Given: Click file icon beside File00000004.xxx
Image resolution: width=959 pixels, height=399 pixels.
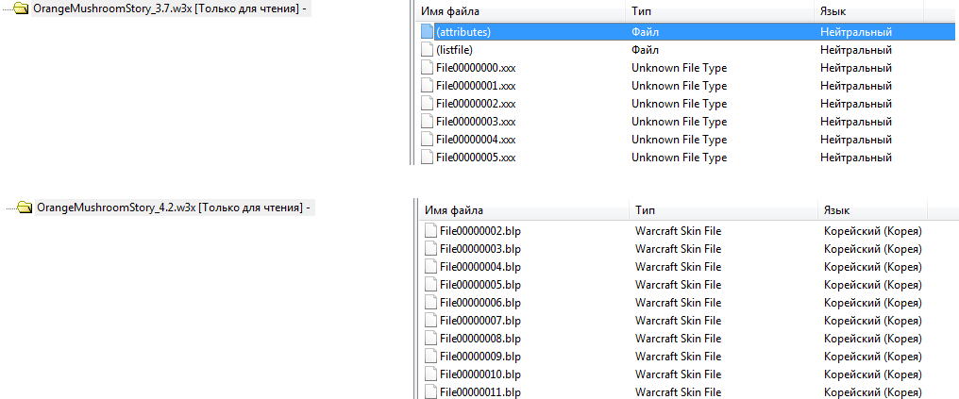Looking at the screenshot, I should [427, 140].
